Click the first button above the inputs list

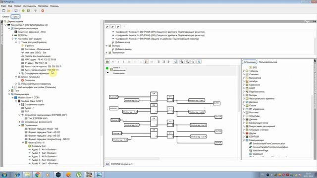[x=107, y=26]
